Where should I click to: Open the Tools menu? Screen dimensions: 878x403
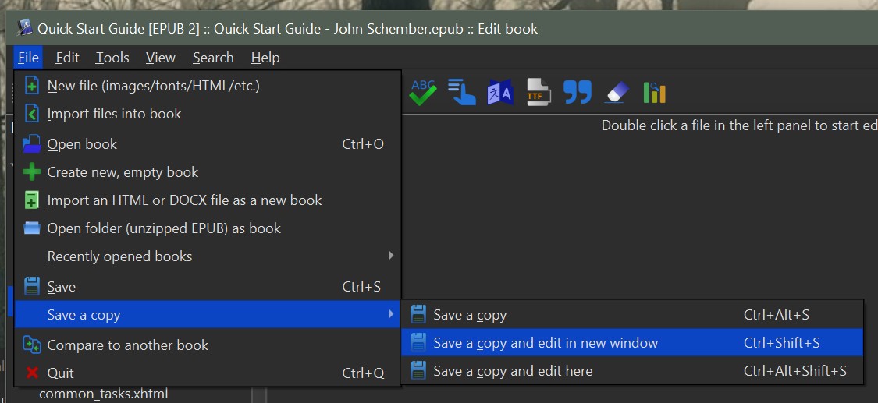pyautogui.click(x=112, y=58)
